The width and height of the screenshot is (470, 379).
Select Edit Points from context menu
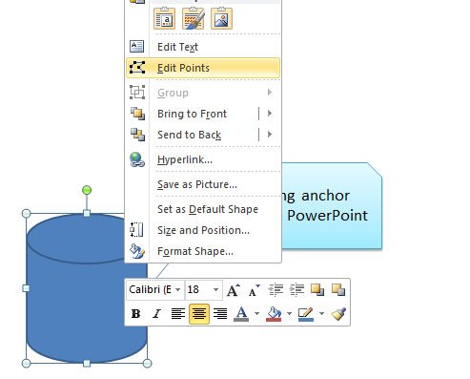pyautogui.click(x=203, y=68)
